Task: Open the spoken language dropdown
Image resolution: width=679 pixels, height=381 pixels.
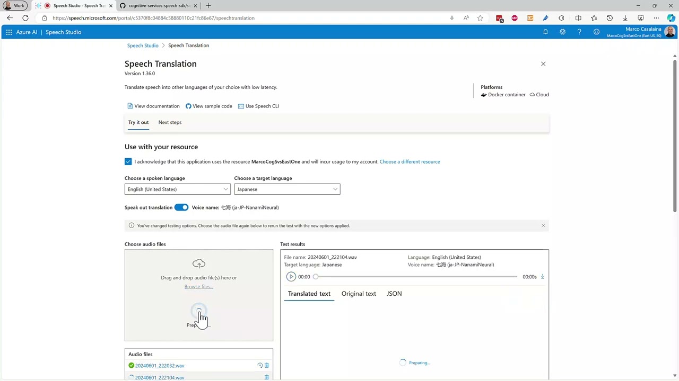Action: point(178,189)
